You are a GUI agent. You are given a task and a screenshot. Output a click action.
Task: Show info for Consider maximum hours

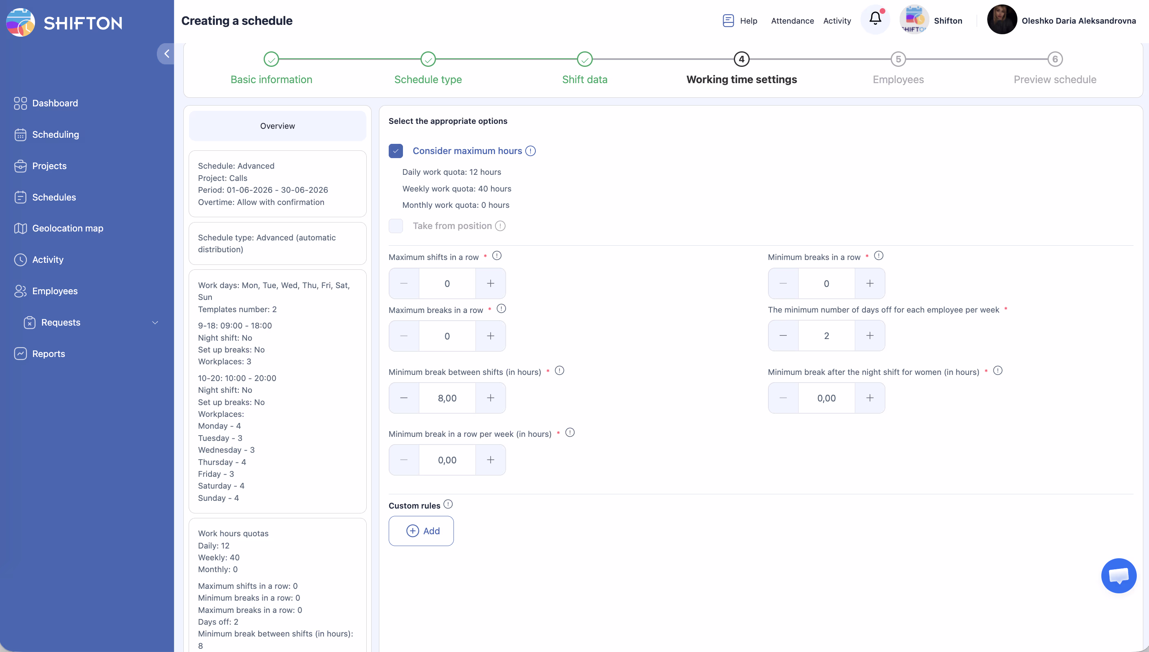[530, 151]
